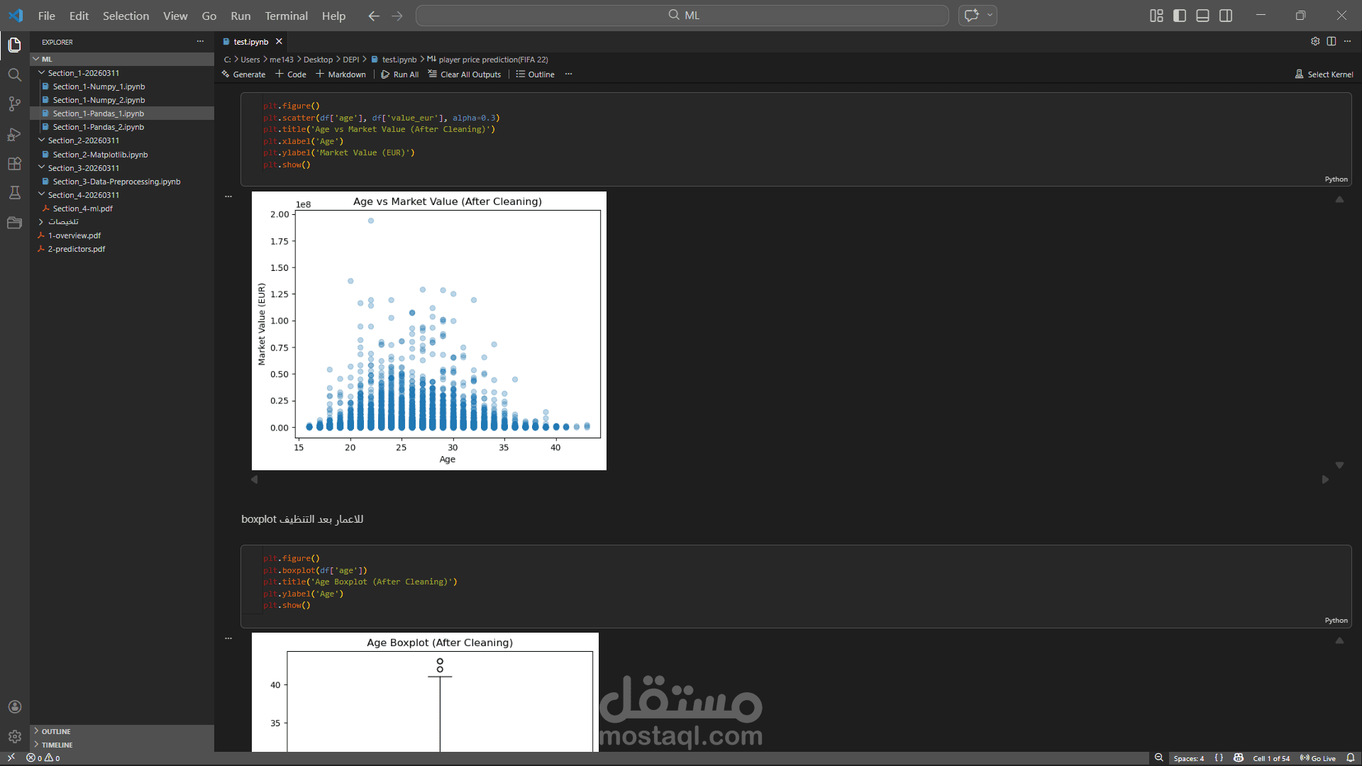Open the Run and Debug view
Viewport: 1362px width, 766px height.
pyautogui.click(x=14, y=134)
